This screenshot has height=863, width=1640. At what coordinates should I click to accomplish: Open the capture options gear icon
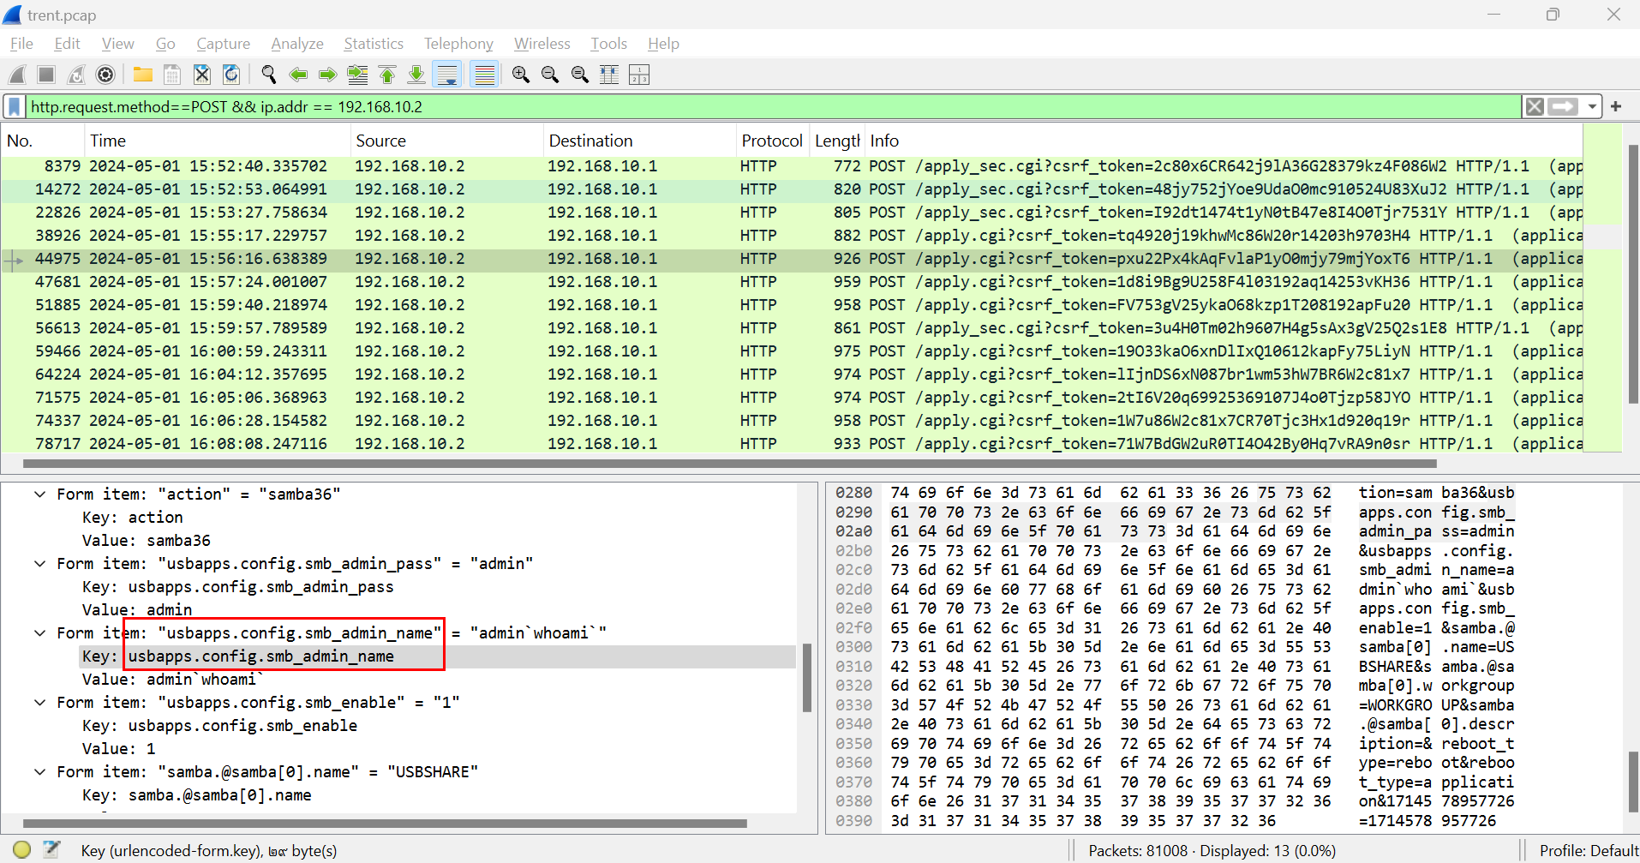click(x=105, y=75)
